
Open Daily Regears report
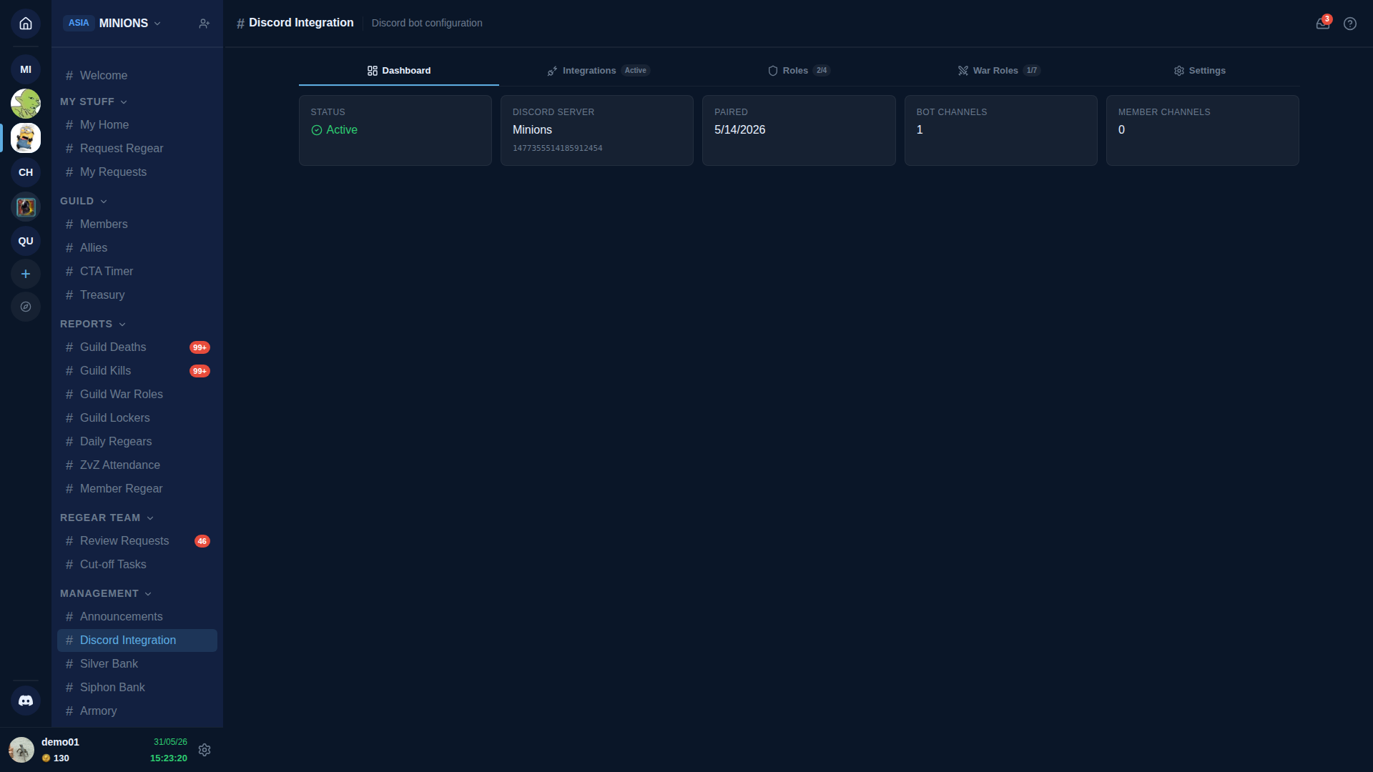click(x=137, y=442)
